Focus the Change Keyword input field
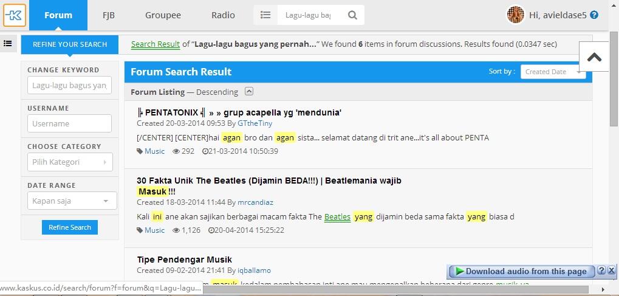619x296 pixels. click(69, 85)
